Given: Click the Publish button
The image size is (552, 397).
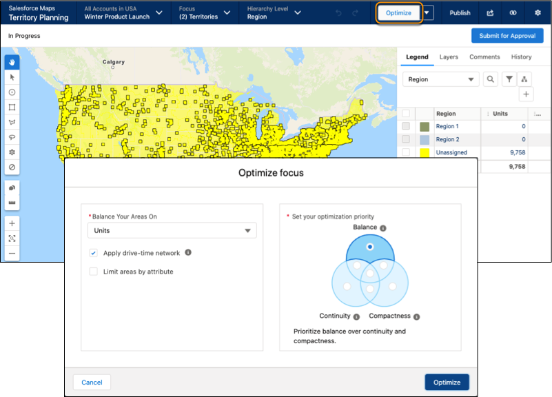Looking at the screenshot, I should point(460,12).
